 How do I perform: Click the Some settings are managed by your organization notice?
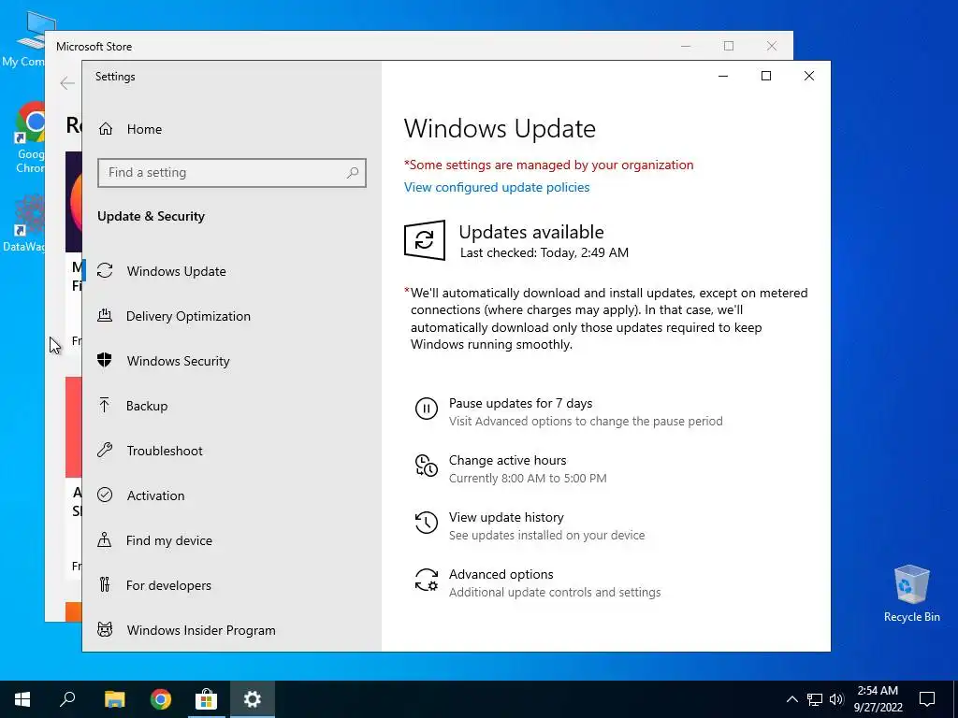click(548, 165)
